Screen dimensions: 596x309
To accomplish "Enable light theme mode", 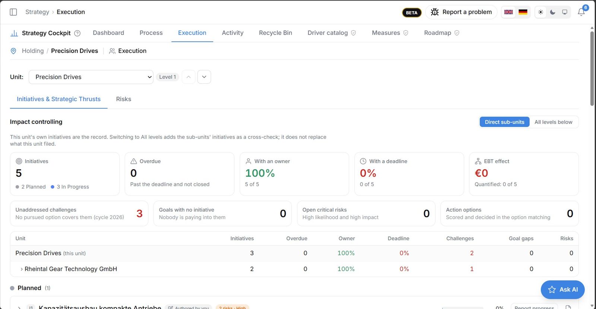I will 541,12.
